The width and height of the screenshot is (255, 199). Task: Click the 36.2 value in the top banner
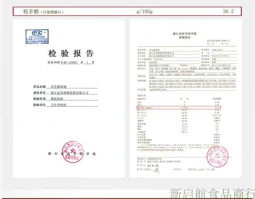[228, 11]
